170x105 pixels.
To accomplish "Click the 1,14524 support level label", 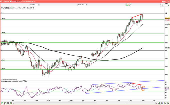I will coord(3,32).
